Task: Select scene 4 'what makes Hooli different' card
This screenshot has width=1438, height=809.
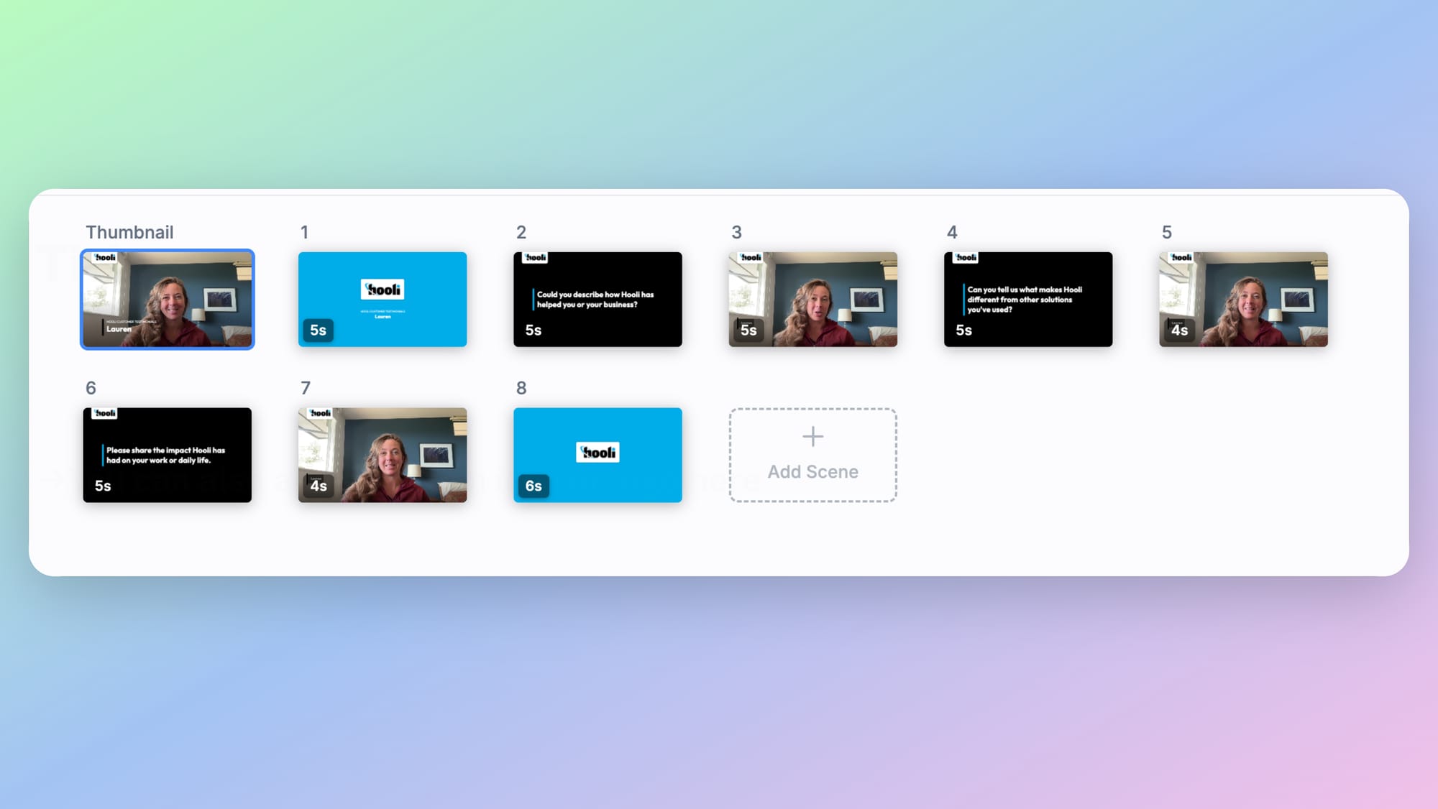Action: pyautogui.click(x=1027, y=299)
